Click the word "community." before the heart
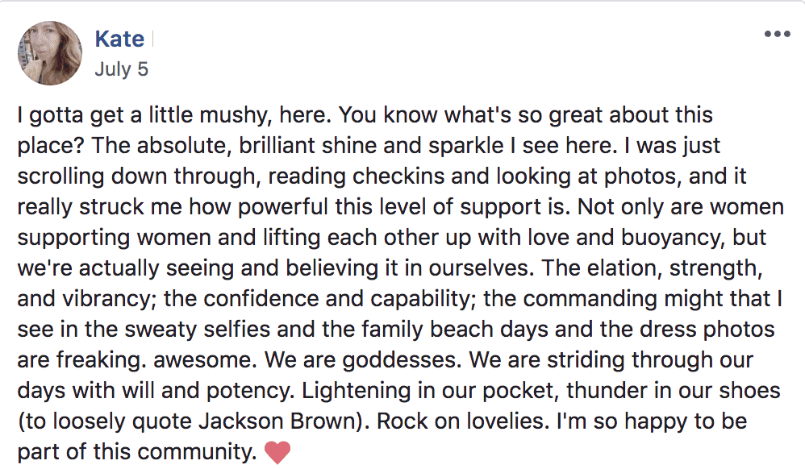Image resolution: width=805 pixels, height=469 pixels. (x=197, y=451)
